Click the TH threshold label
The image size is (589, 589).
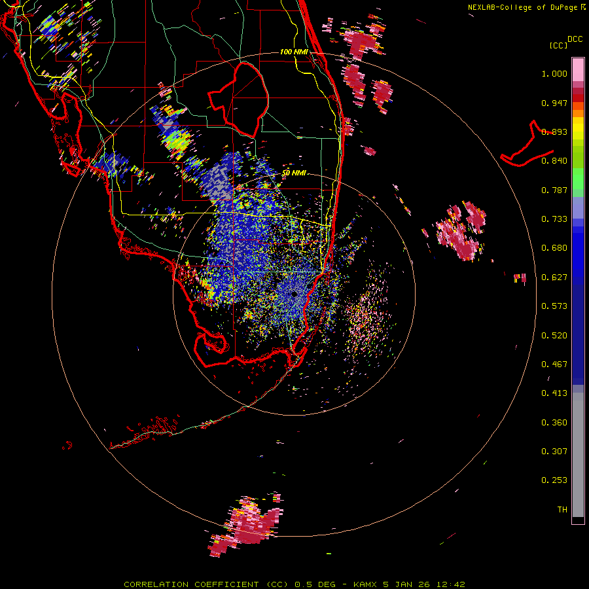(562, 510)
